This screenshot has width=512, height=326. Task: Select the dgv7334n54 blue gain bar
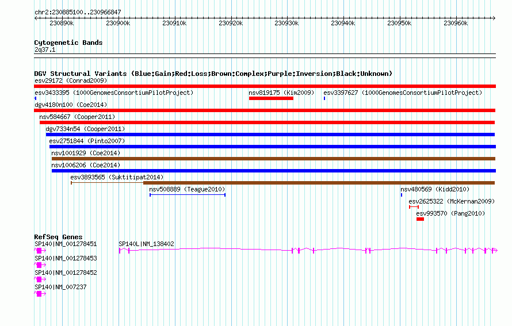[270, 135]
